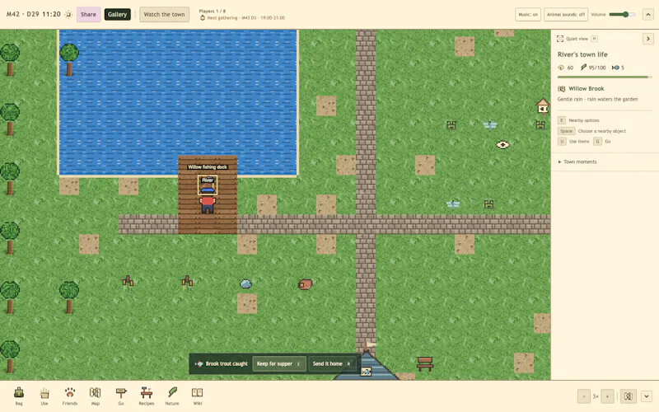
Task: Click the Brook trout caught notification text
Action: [x=227, y=363]
